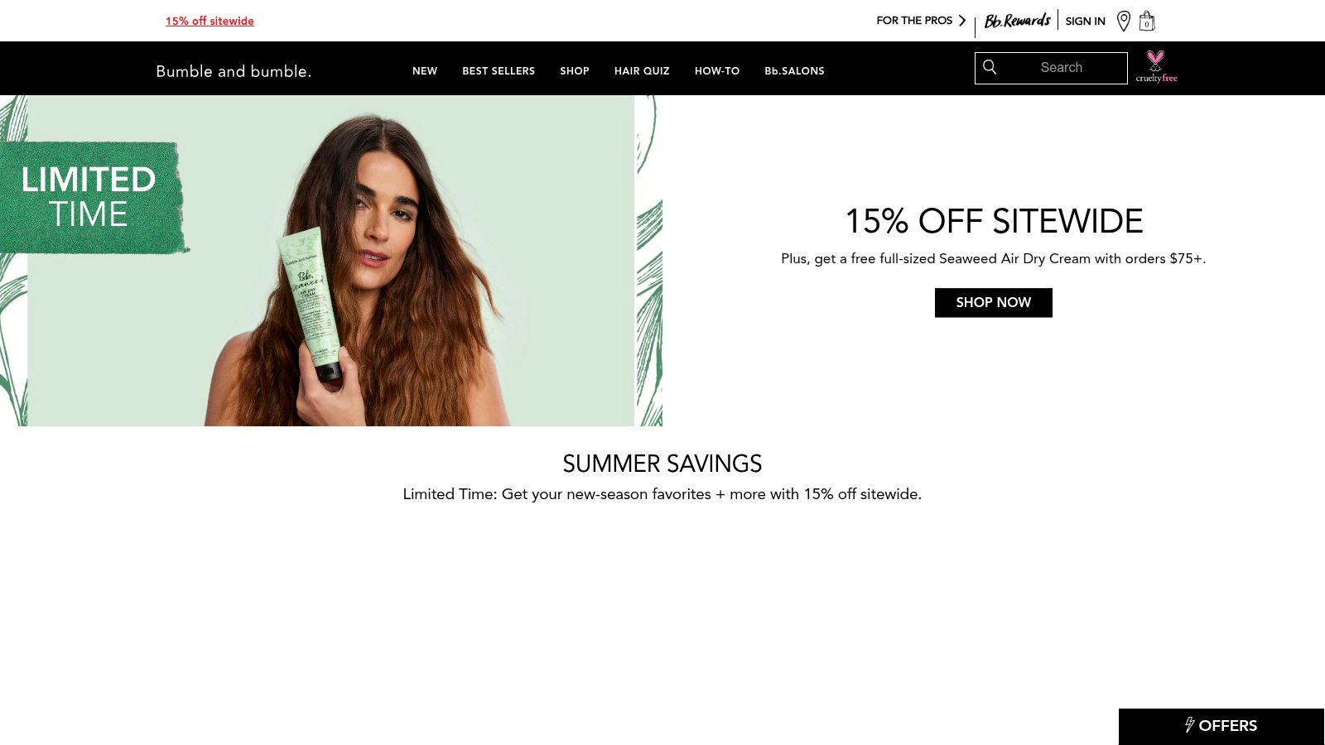1325x745 pixels.
Task: Click the lightning bolt Offers icon
Action: pyautogui.click(x=1189, y=725)
